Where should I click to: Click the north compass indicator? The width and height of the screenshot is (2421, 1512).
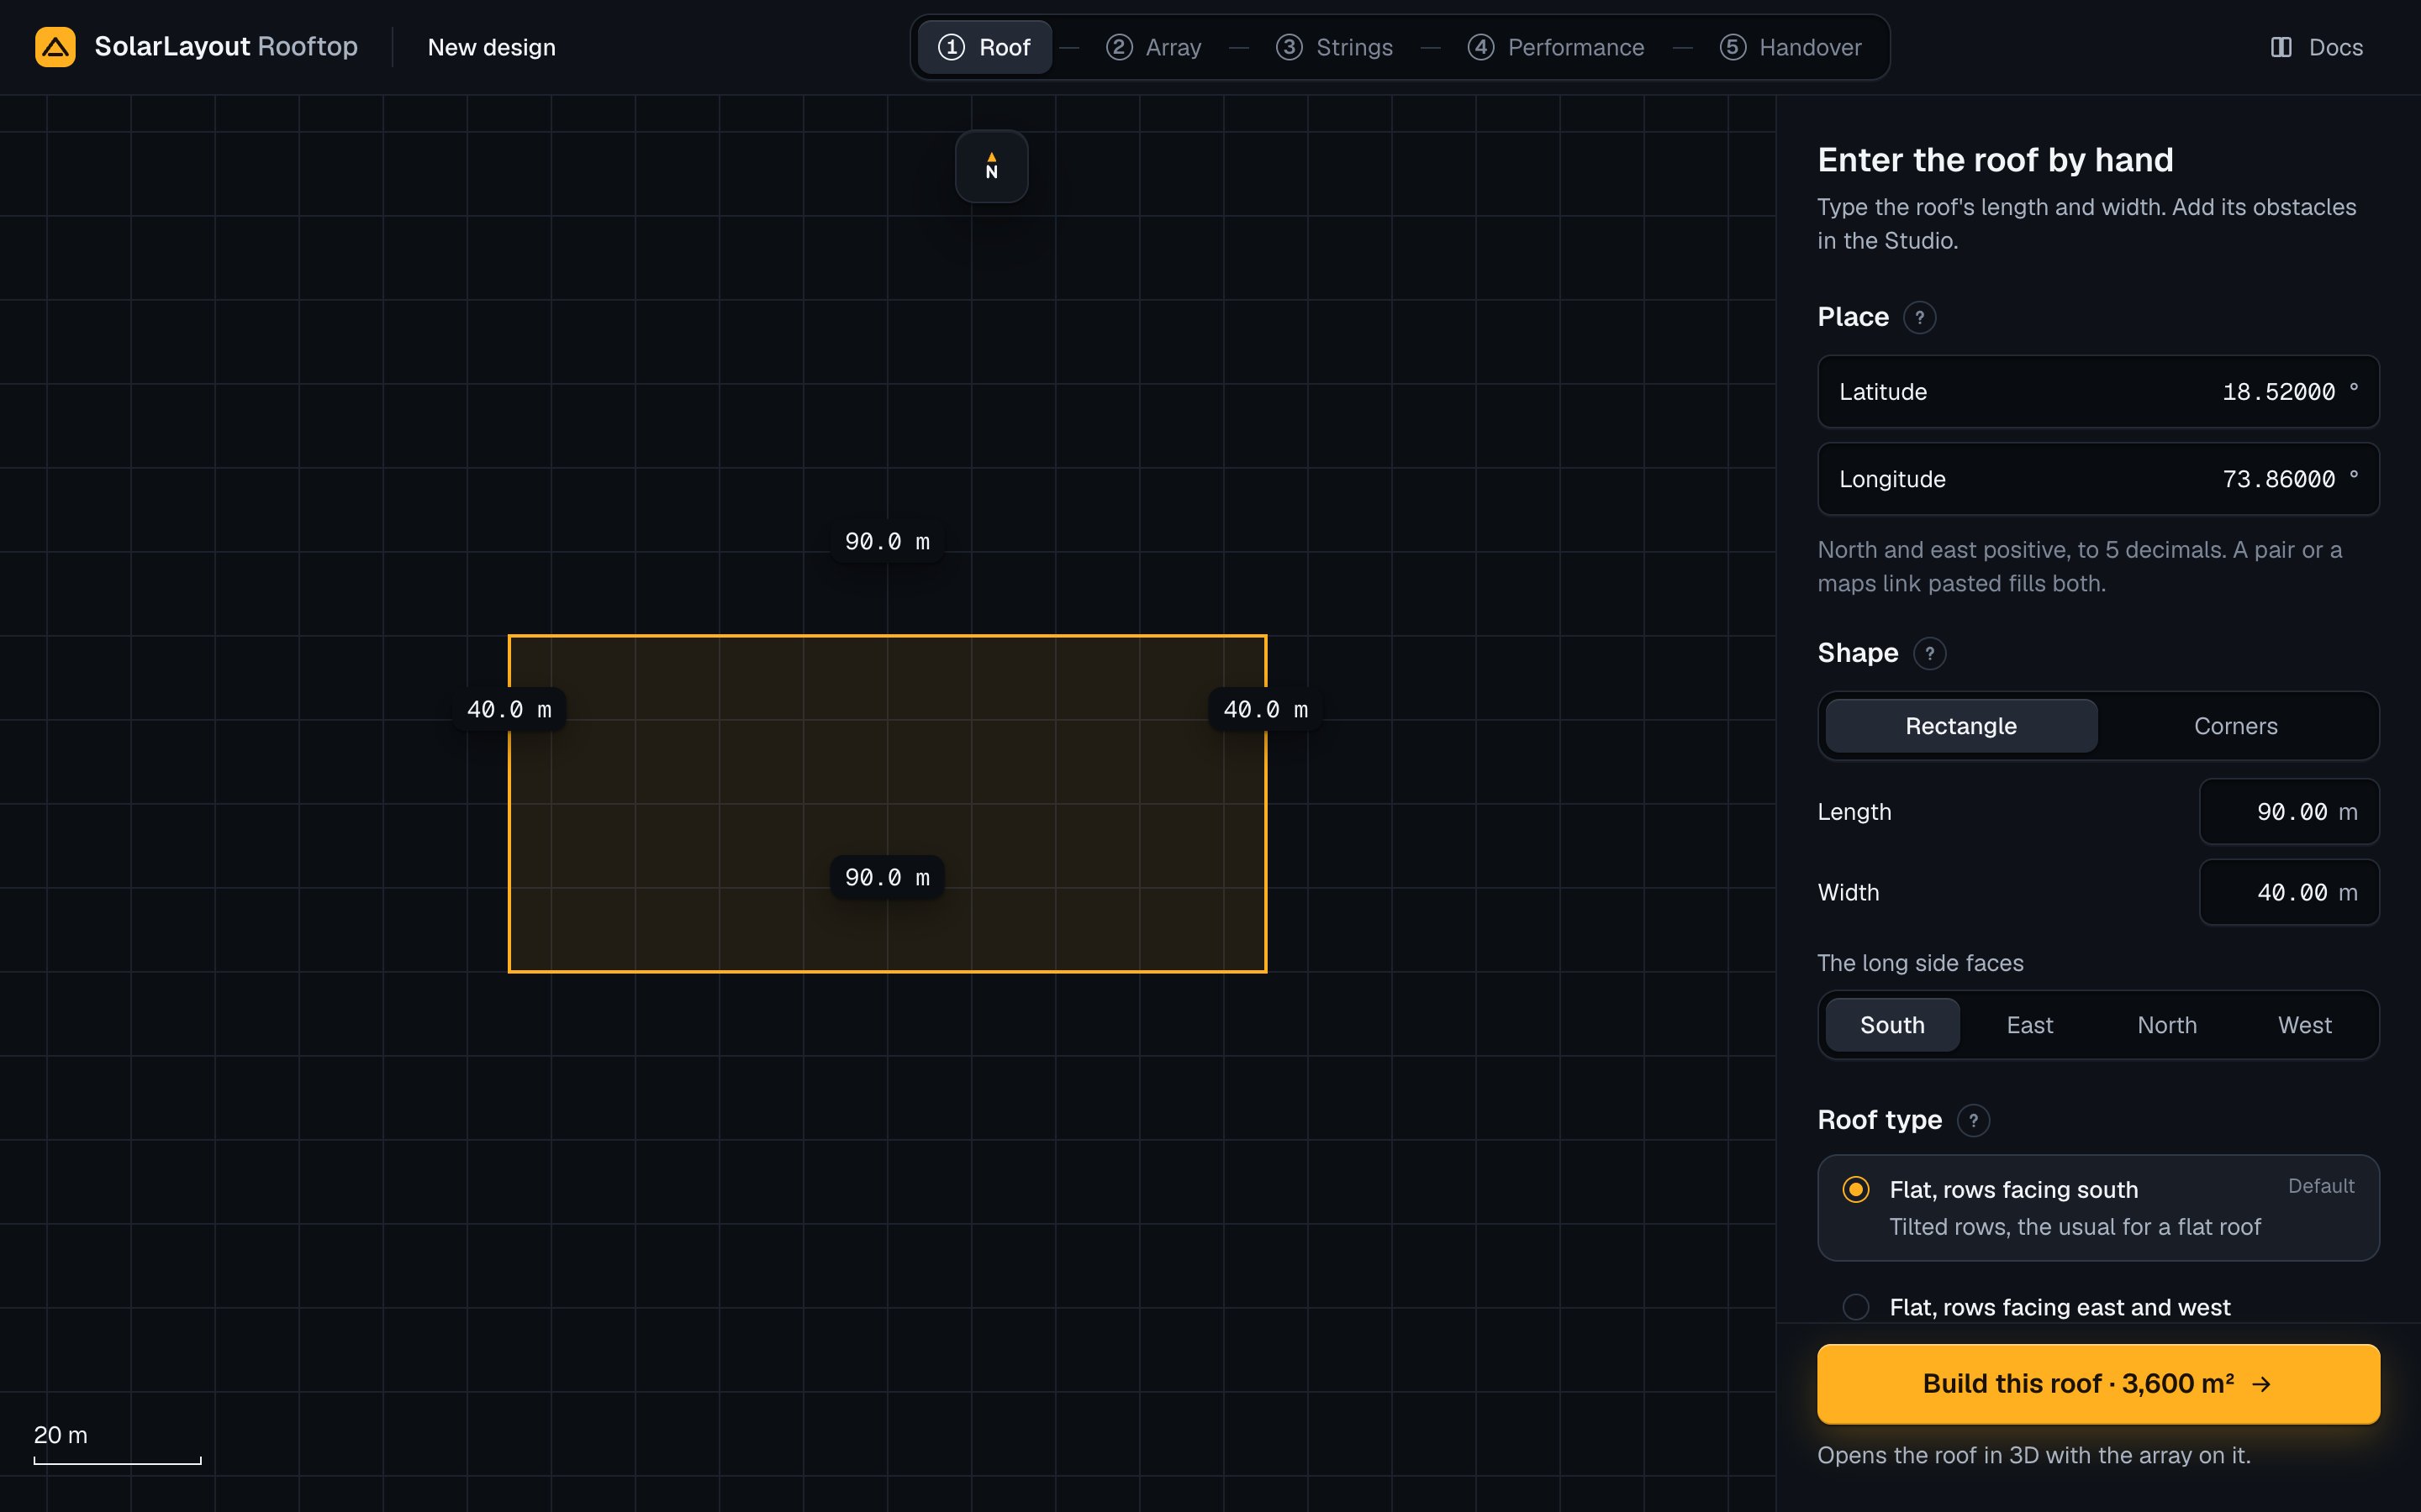click(991, 166)
